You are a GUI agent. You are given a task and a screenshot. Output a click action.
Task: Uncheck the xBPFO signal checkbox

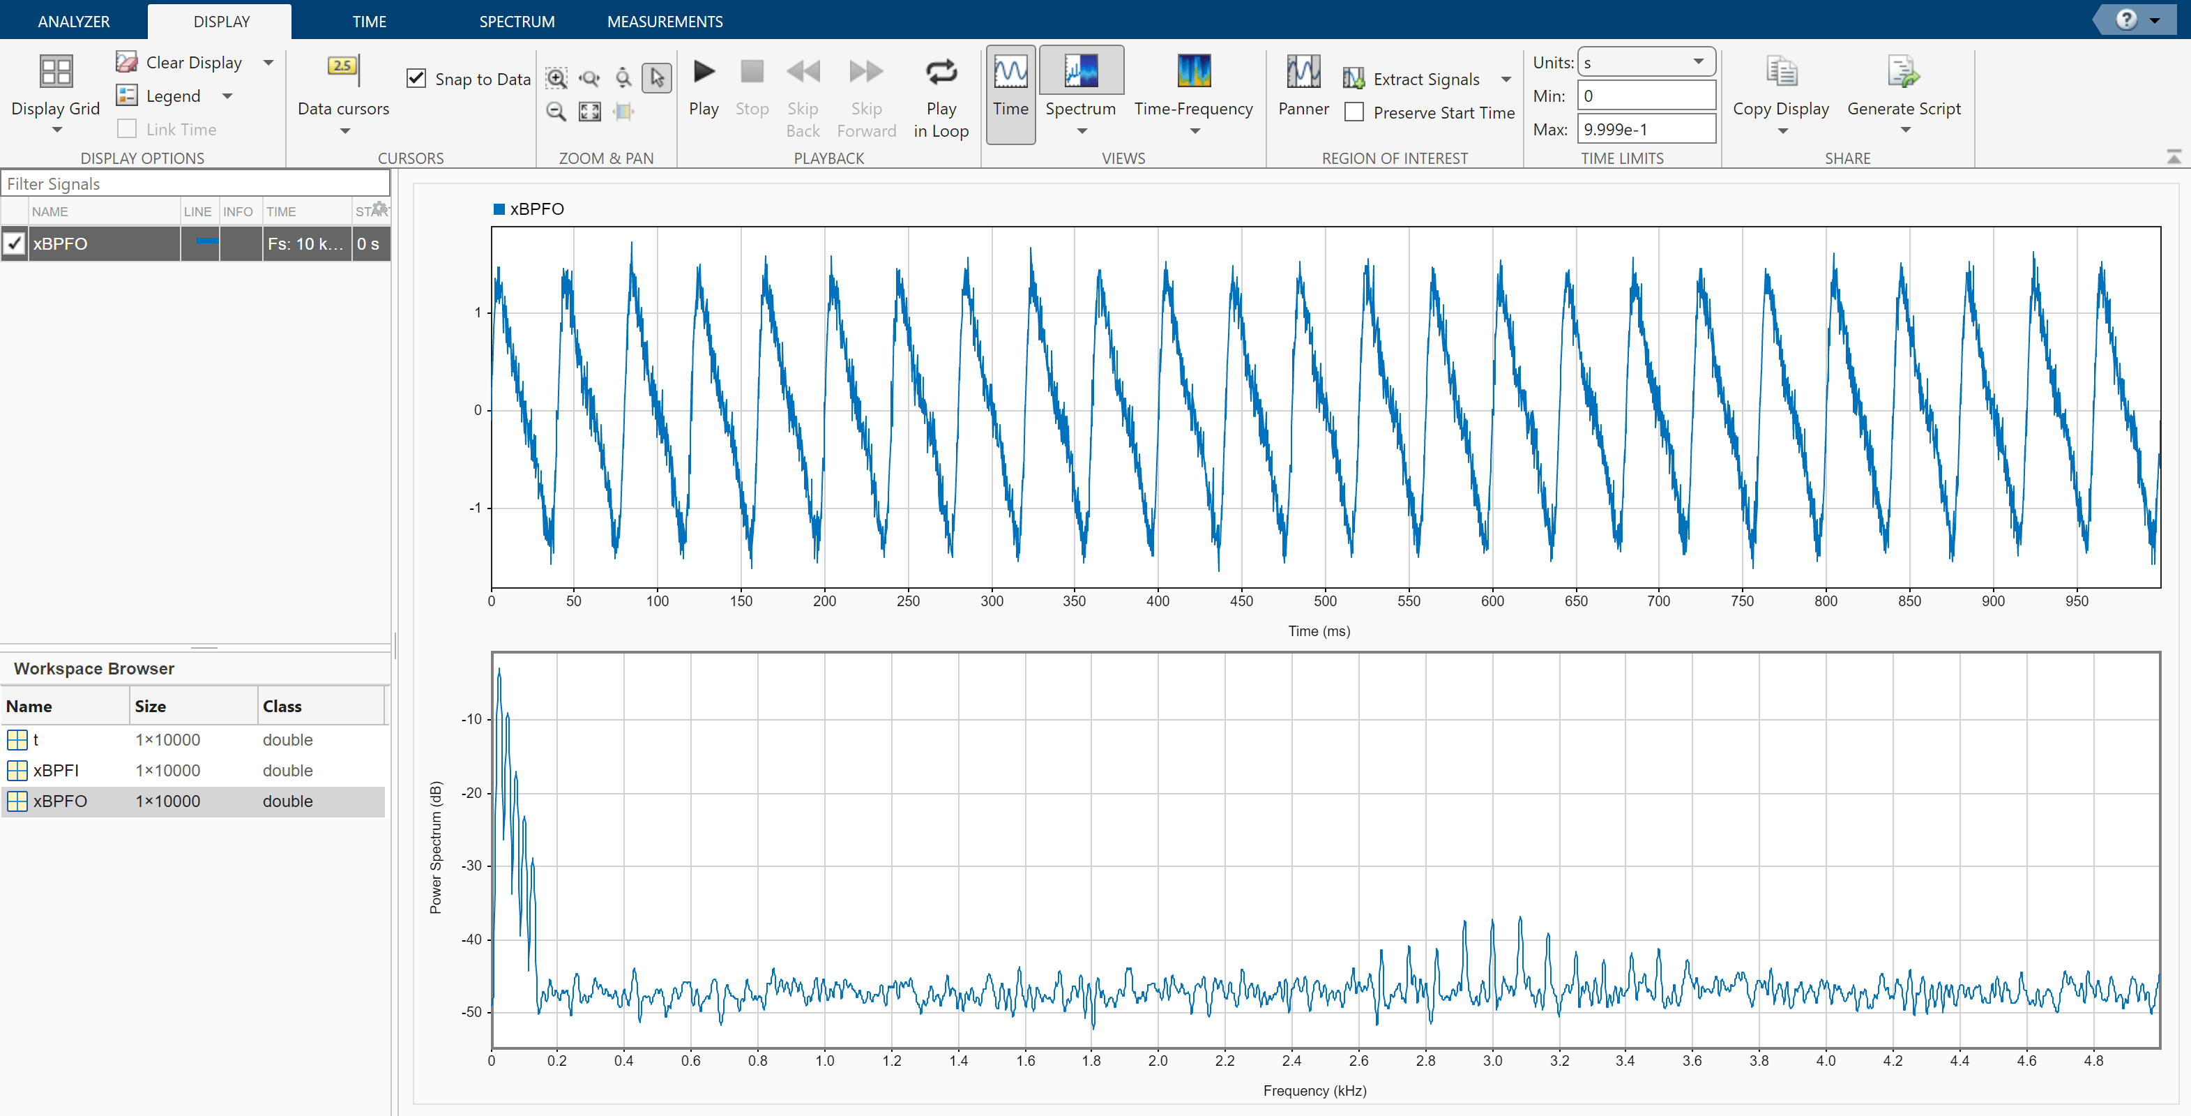(15, 244)
